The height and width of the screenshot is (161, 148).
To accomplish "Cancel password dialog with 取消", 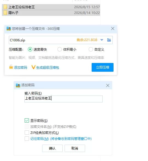I will point(75,148).
